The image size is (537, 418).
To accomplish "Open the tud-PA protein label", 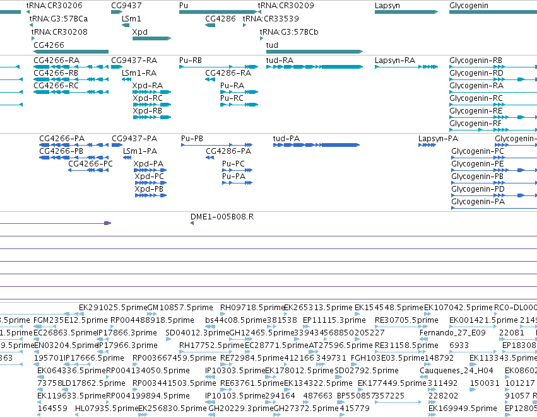I will 286,139.
